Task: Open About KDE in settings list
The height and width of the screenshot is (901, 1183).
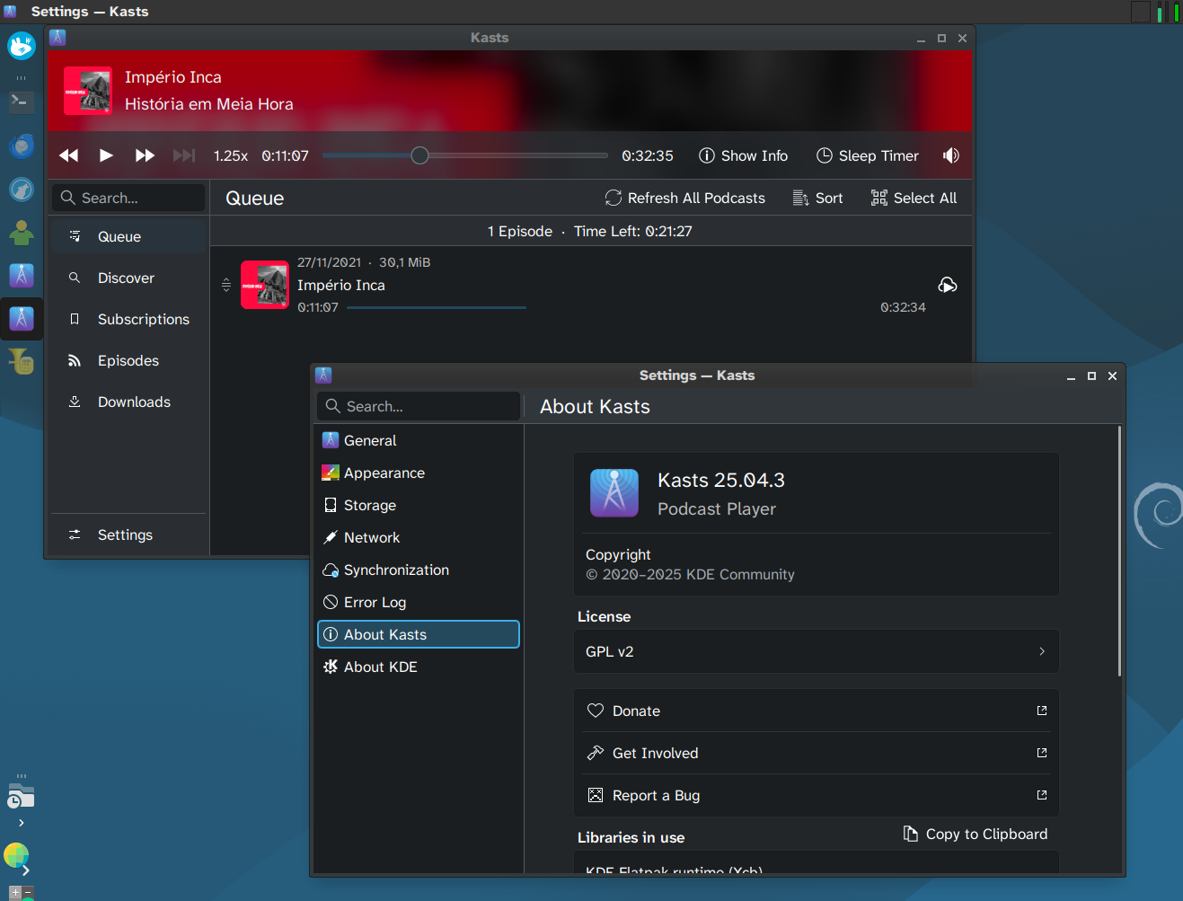Action: pos(419,667)
